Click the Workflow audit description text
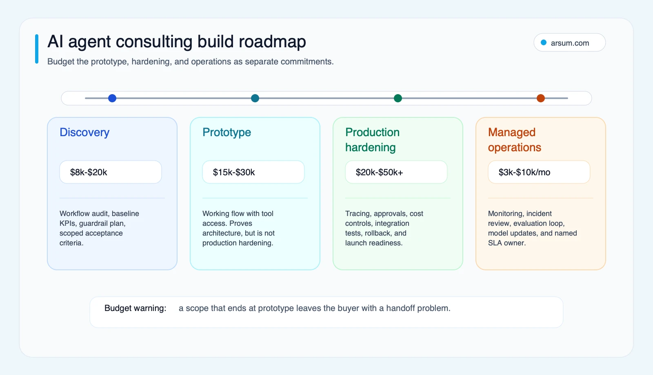This screenshot has width=653, height=375. (99, 228)
